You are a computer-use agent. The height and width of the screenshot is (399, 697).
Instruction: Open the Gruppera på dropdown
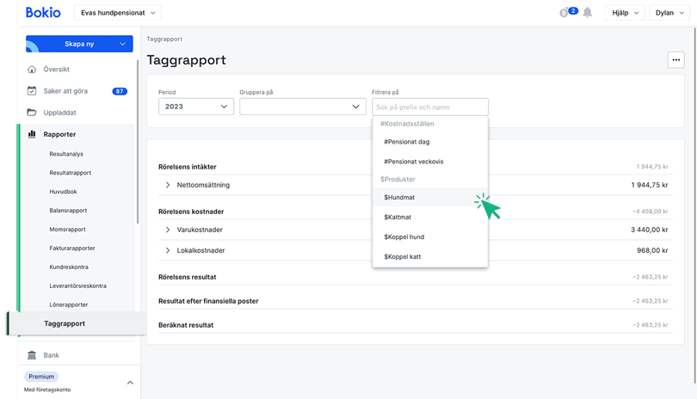(x=302, y=107)
